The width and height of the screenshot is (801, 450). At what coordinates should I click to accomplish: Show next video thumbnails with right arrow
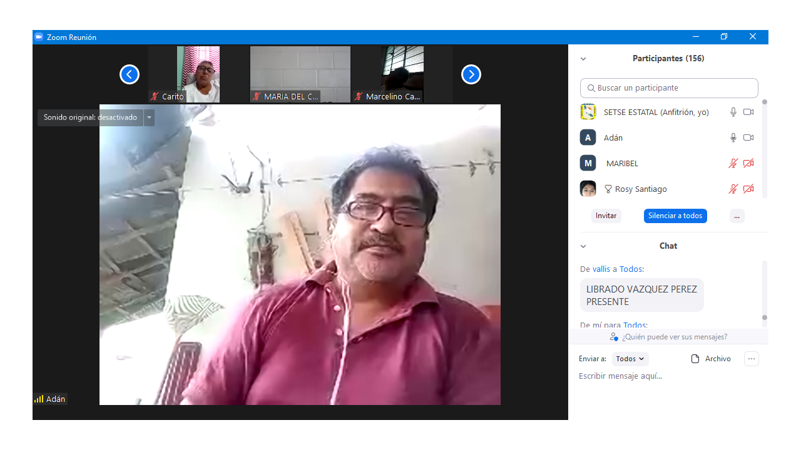[x=471, y=74]
